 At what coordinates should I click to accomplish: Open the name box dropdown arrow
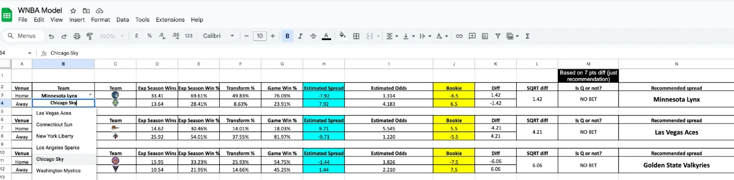pyautogui.click(x=30, y=53)
